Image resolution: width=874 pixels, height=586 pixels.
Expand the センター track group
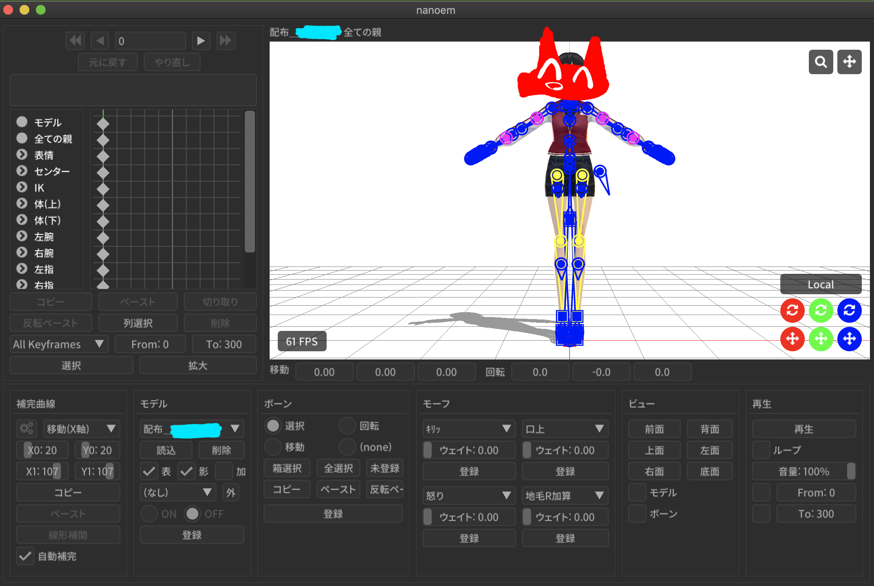coord(22,171)
